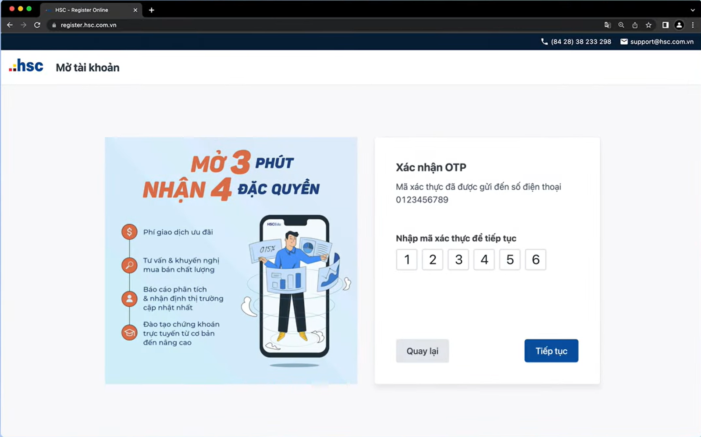Click the share page icon
The height and width of the screenshot is (437, 701).
[635, 25]
